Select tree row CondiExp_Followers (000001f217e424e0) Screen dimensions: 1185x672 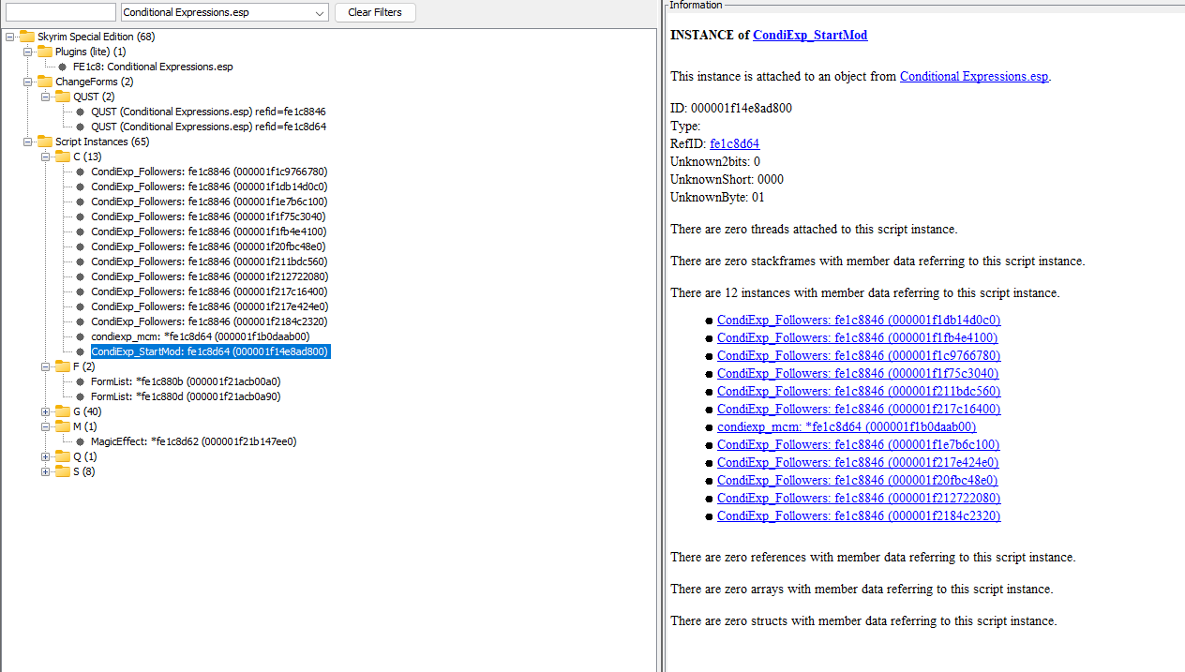pos(209,306)
